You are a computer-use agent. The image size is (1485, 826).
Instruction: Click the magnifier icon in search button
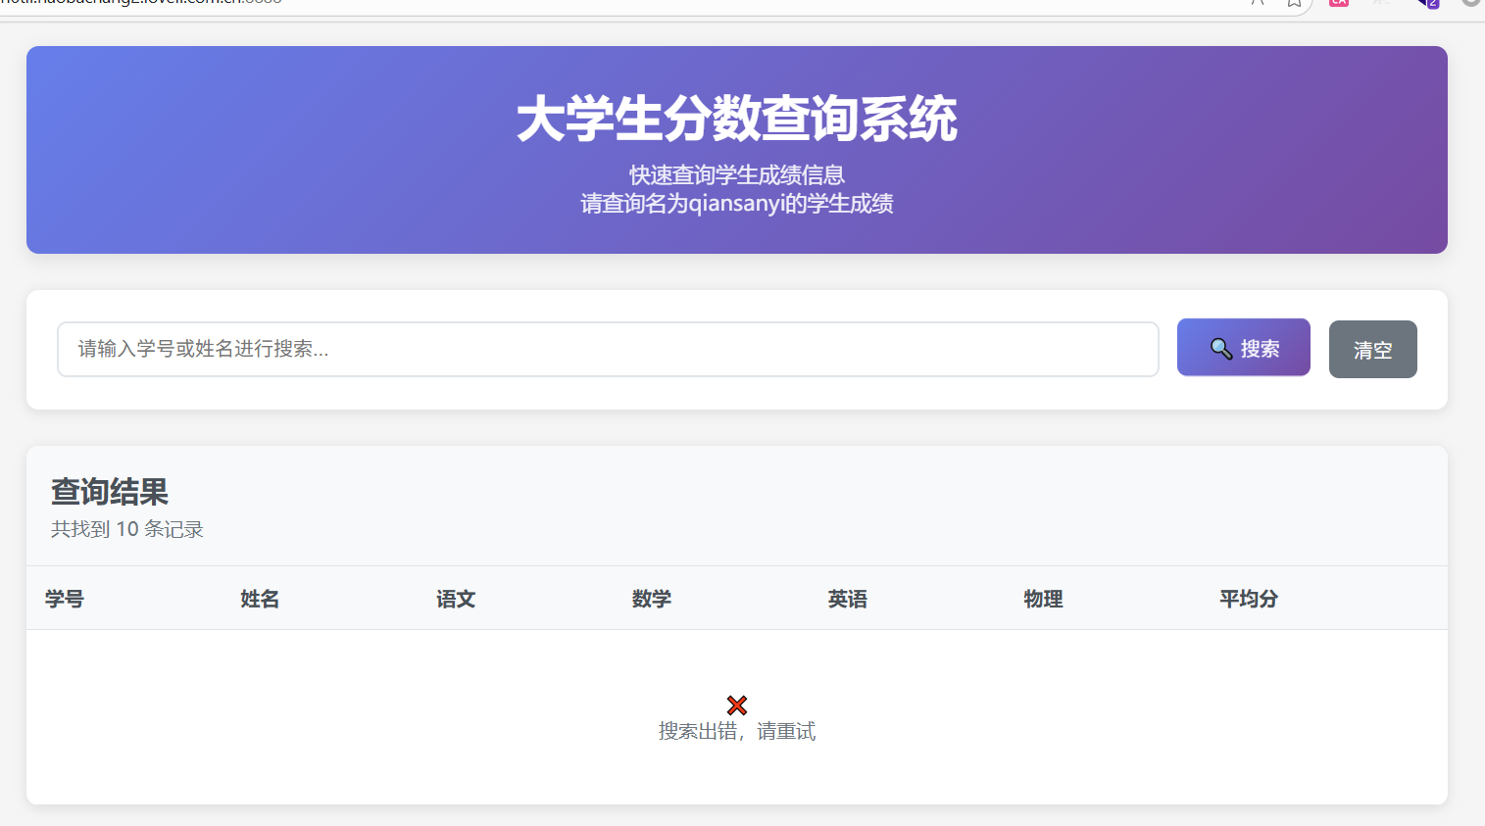pyautogui.click(x=1221, y=349)
